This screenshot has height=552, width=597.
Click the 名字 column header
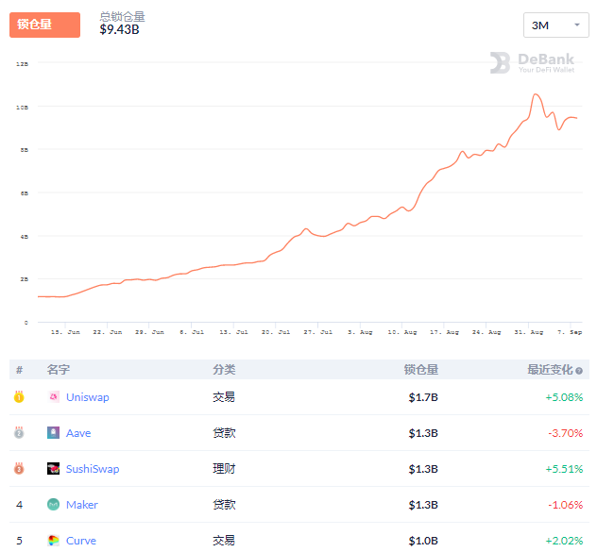[59, 369]
